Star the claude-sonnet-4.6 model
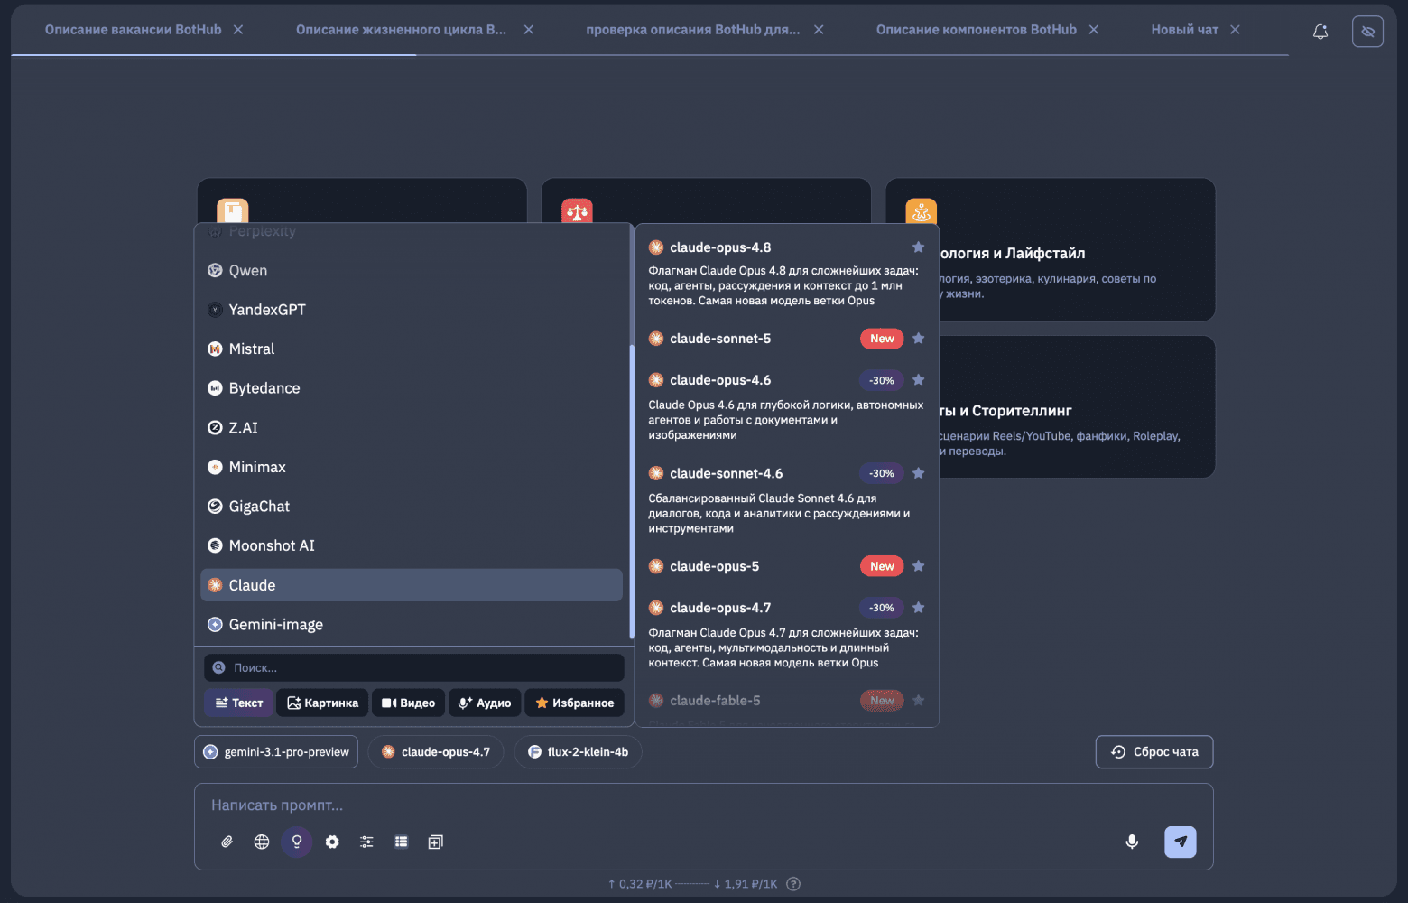1408x903 pixels. point(918,473)
